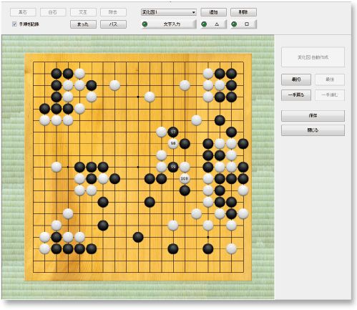Select the black stone numbered 97
The image size is (357, 310).
click(173, 132)
